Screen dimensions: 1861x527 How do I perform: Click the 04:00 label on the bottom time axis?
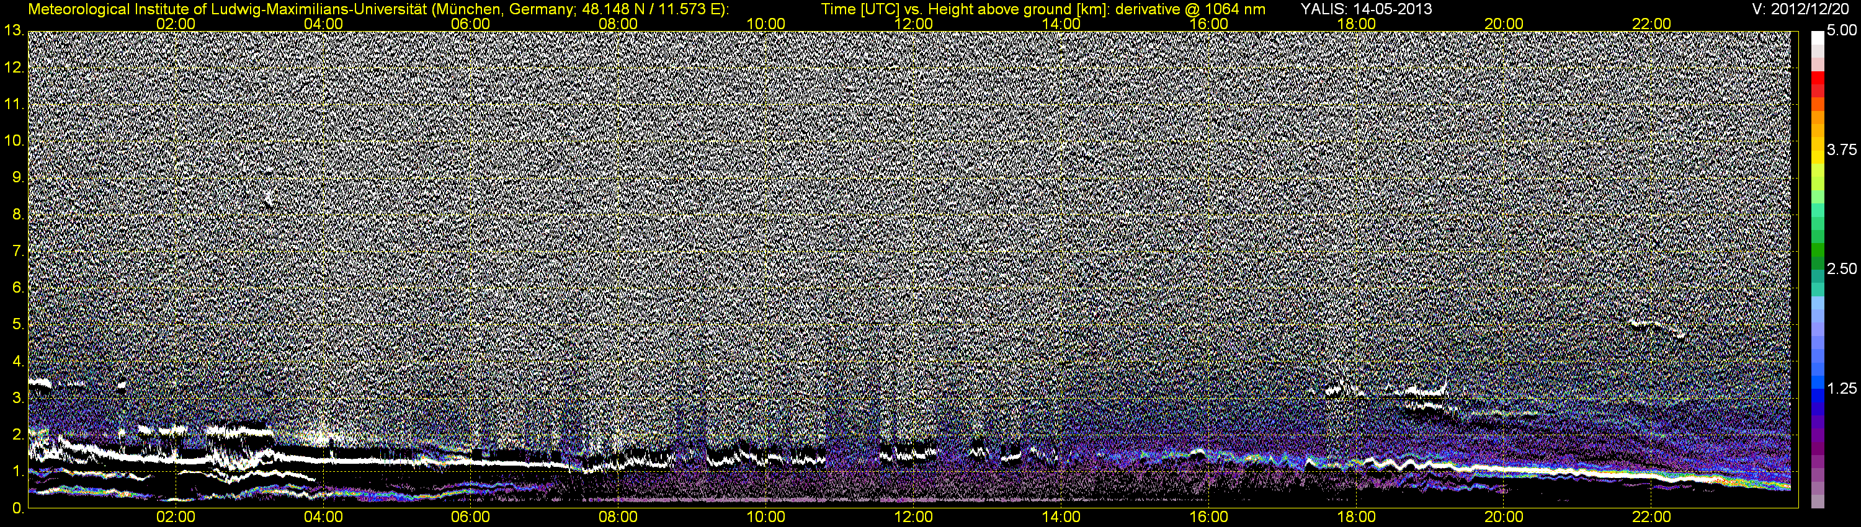tap(324, 517)
